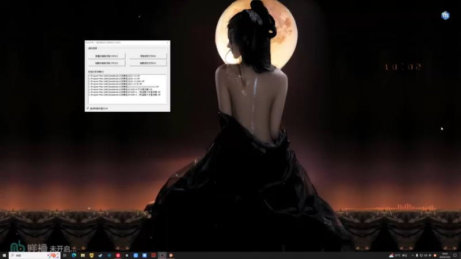Click the lower-left VIP project button in dialog
The width and height of the screenshot is (461, 259).
pyautogui.click(x=107, y=63)
